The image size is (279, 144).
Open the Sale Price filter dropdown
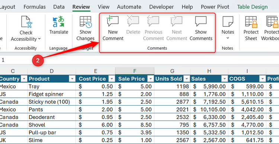click(x=151, y=79)
